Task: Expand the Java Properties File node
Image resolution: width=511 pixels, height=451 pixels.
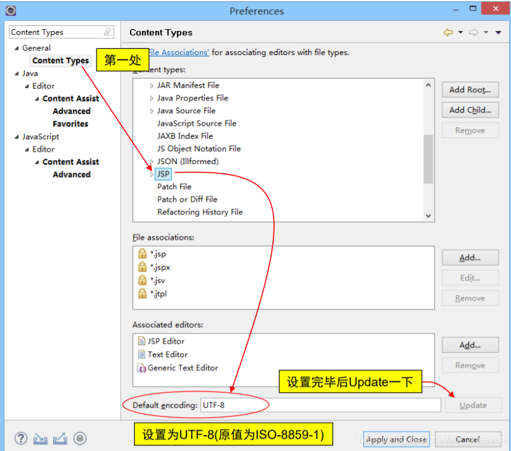Action: (x=152, y=98)
